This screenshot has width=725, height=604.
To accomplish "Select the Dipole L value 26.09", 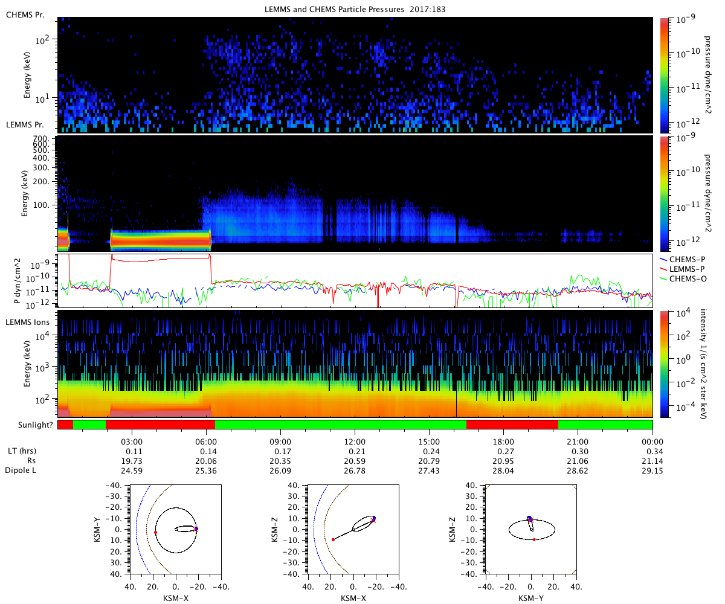I will click(280, 470).
